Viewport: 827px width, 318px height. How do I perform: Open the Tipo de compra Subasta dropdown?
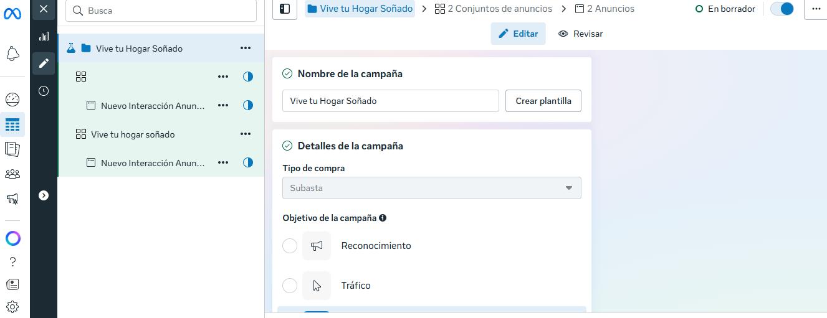431,188
